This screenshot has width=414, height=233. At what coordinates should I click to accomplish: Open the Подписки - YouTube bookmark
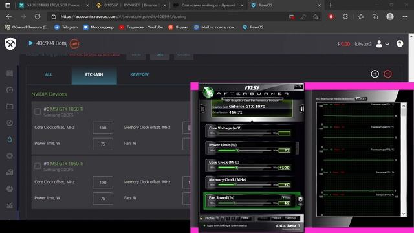click(x=141, y=27)
